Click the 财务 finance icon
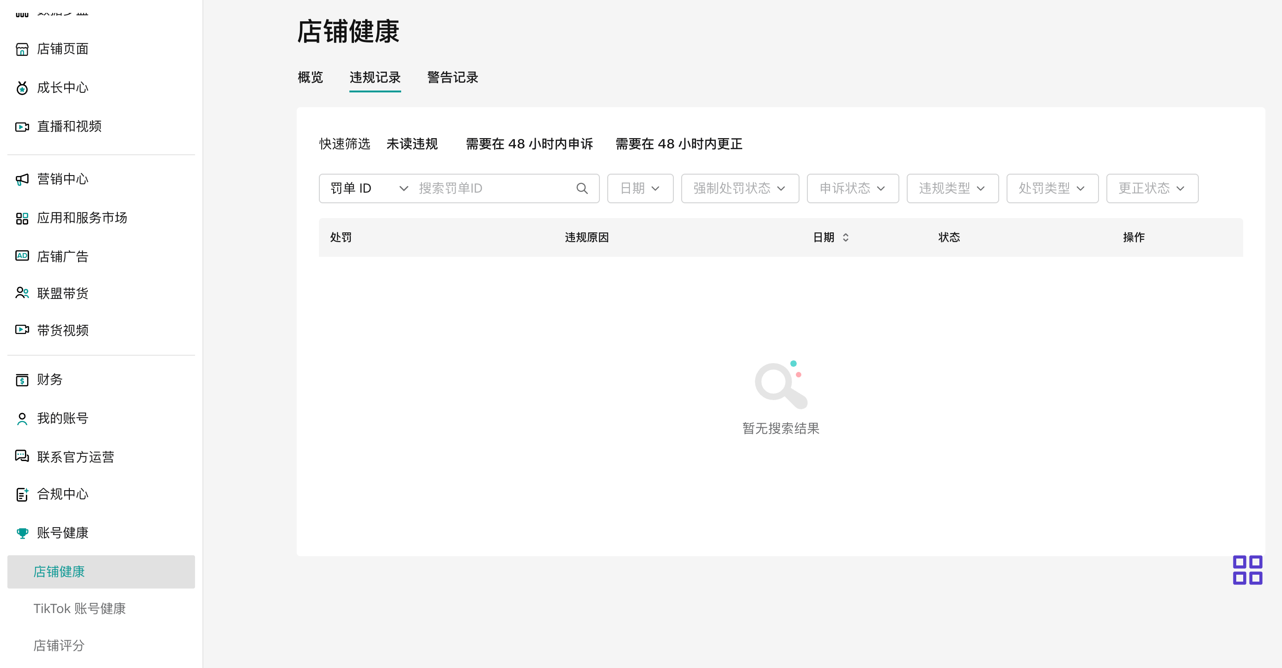The height and width of the screenshot is (668, 1282). [x=22, y=380]
